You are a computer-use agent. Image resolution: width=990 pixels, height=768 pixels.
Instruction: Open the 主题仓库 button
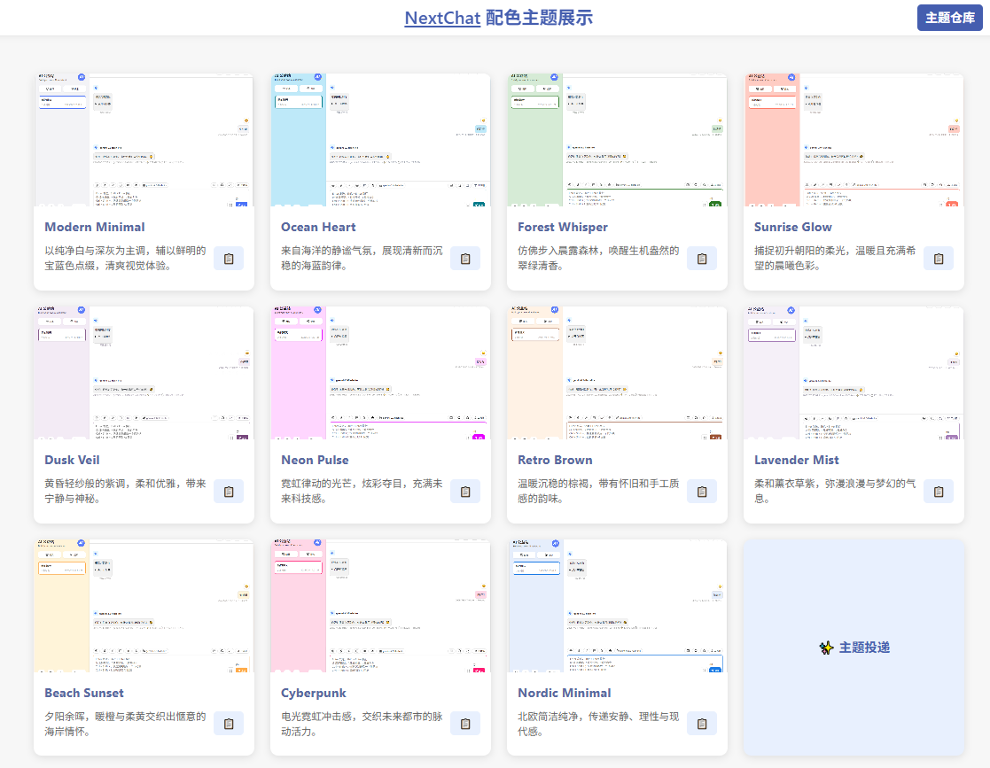(x=949, y=18)
